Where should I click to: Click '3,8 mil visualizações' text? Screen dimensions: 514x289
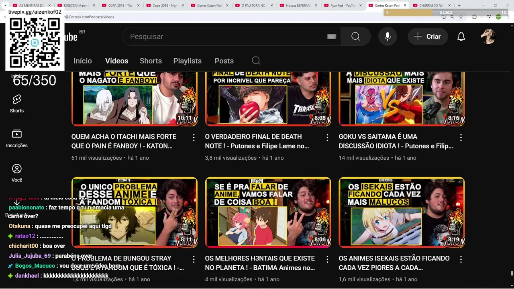coord(231,158)
